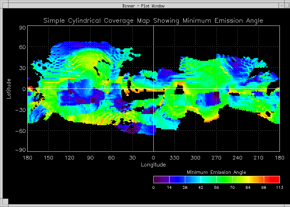This screenshot has width=290, height=207.
Task: Click the 270 longitude tick label
Action: [216, 158]
